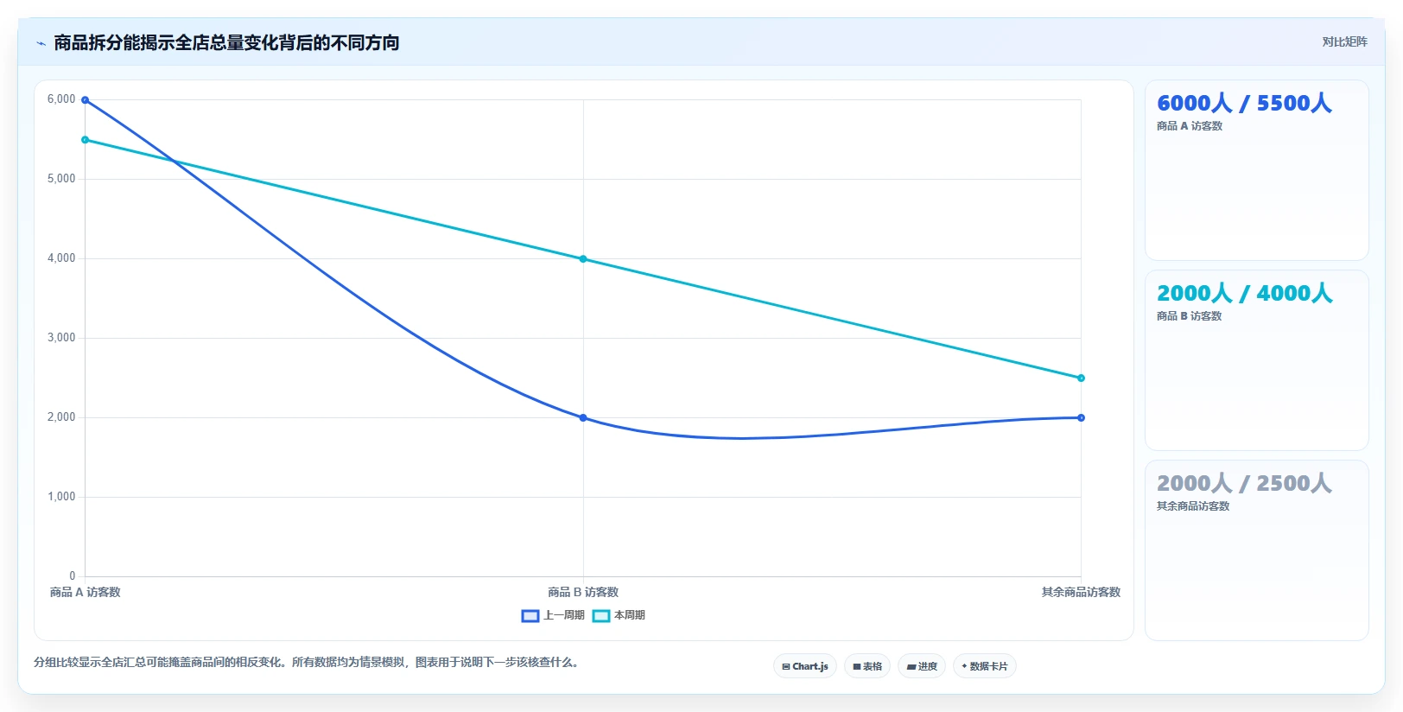Click the cyan 本周期 legend color box
The width and height of the screenshot is (1403, 712).
(x=601, y=616)
